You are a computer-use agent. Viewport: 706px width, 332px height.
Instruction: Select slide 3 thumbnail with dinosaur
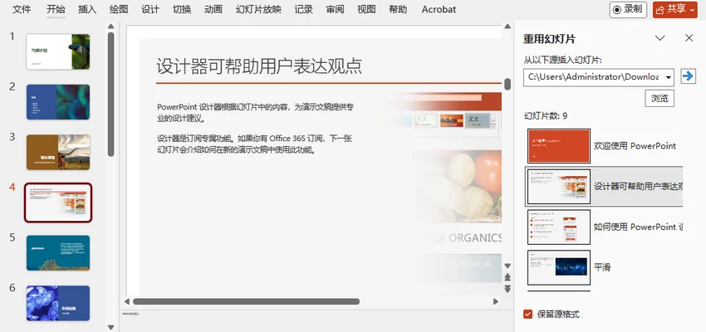pyautogui.click(x=58, y=152)
